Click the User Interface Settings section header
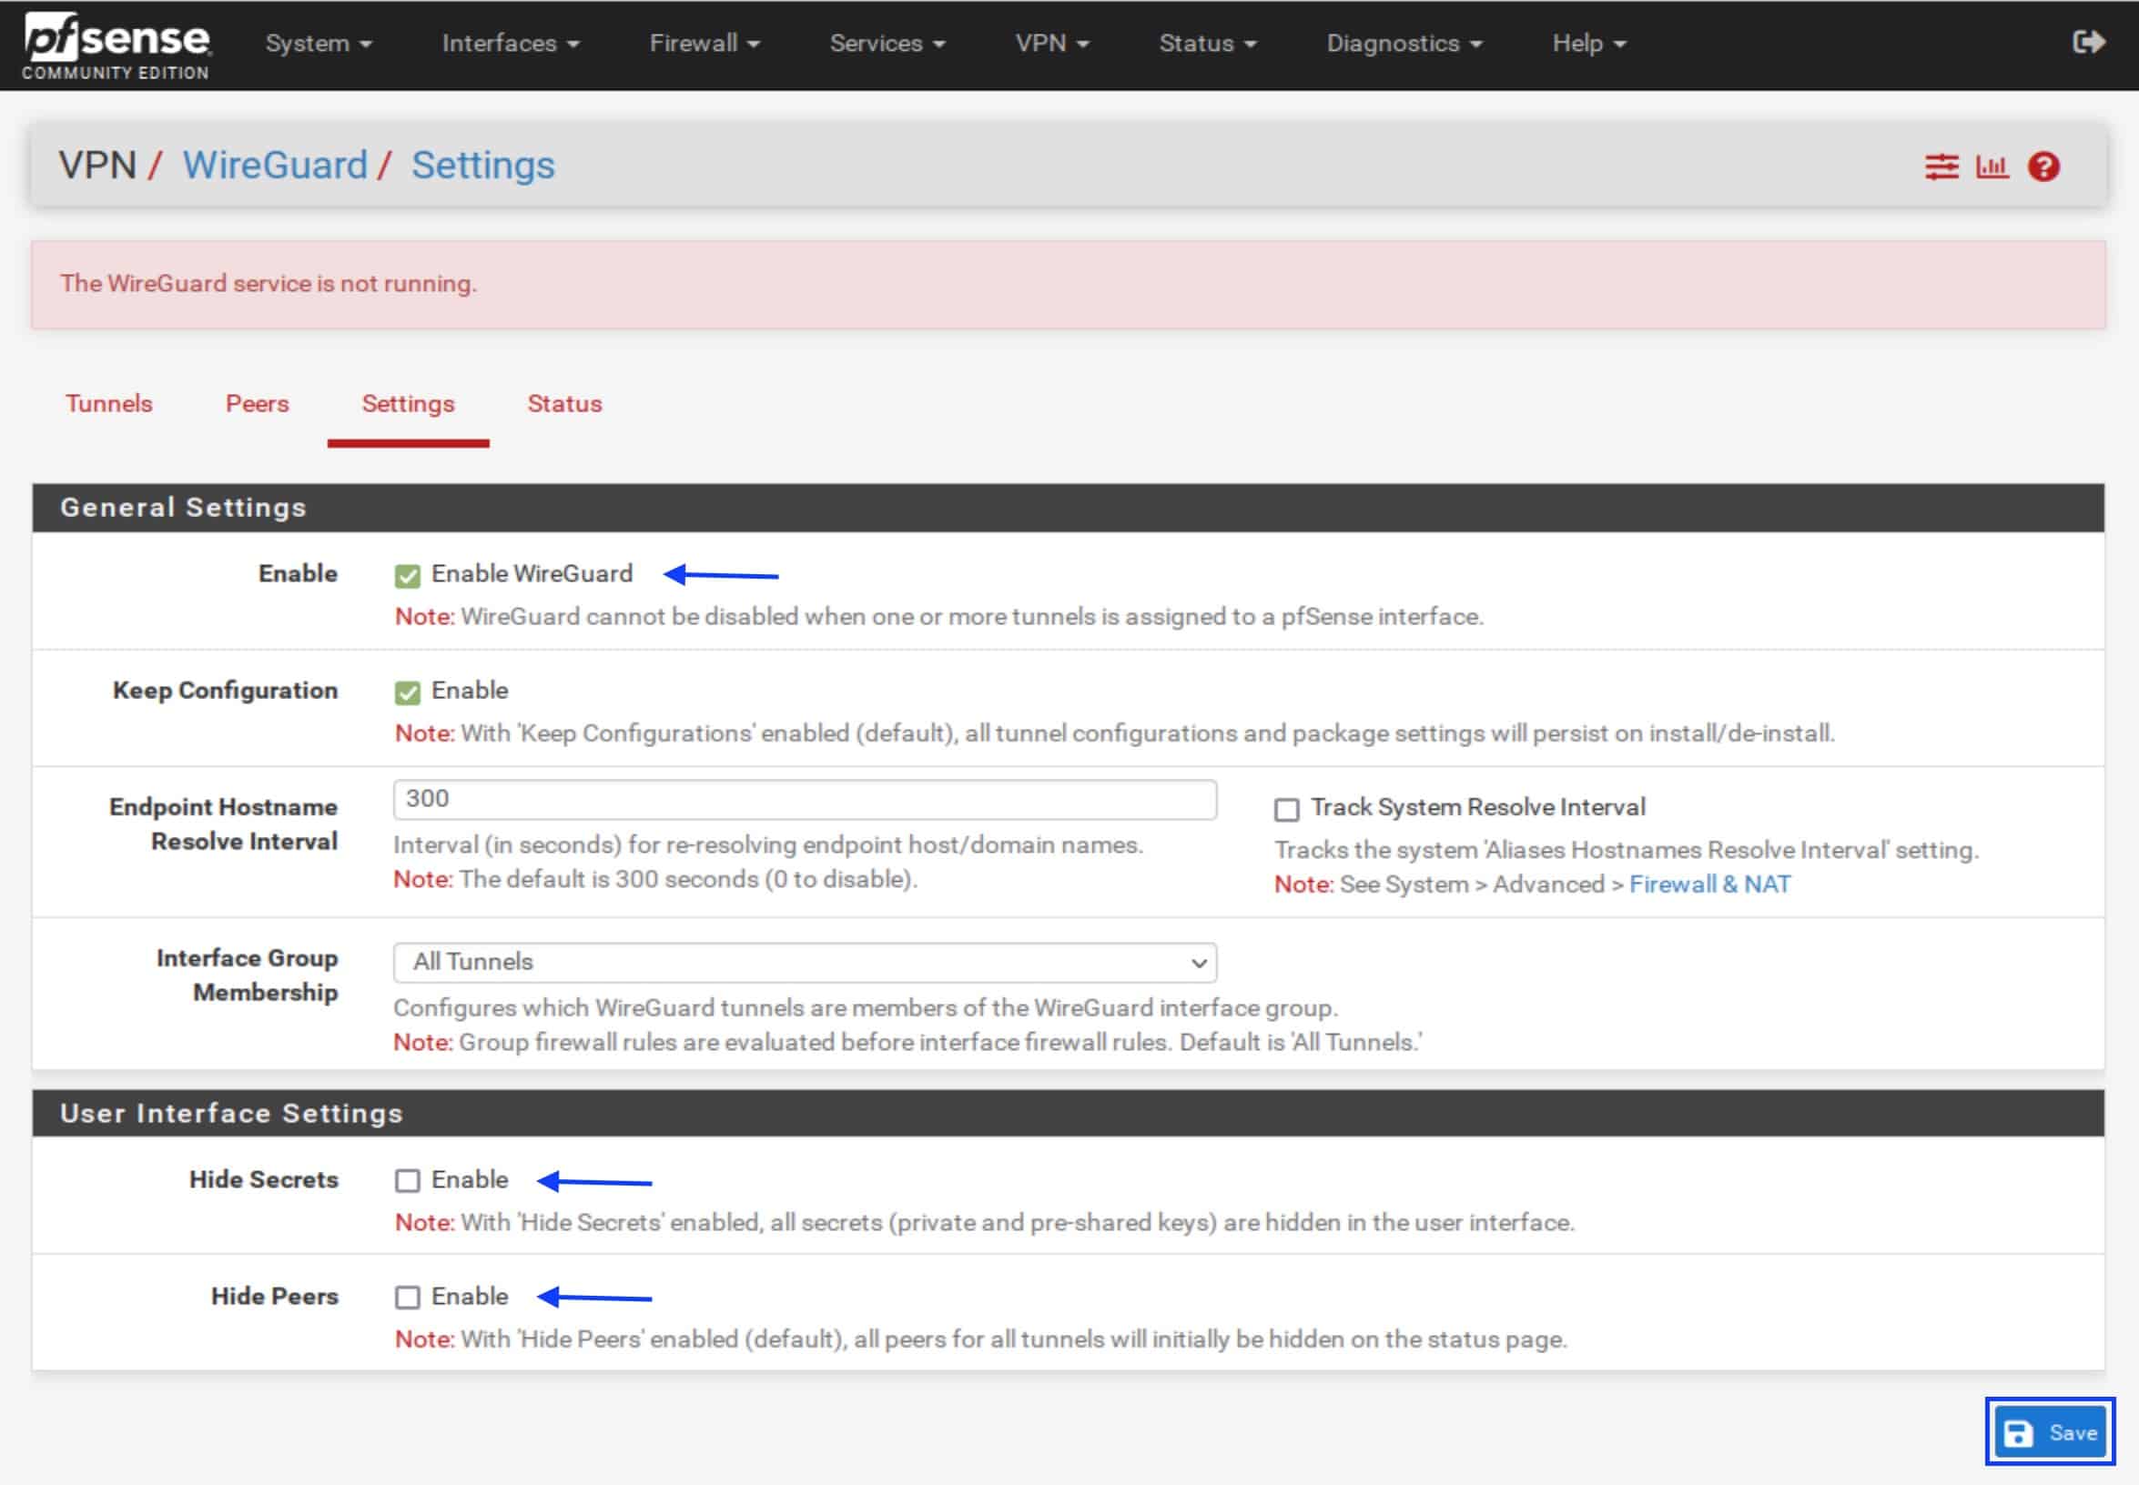Image resolution: width=2139 pixels, height=1485 pixels. [1069, 1113]
